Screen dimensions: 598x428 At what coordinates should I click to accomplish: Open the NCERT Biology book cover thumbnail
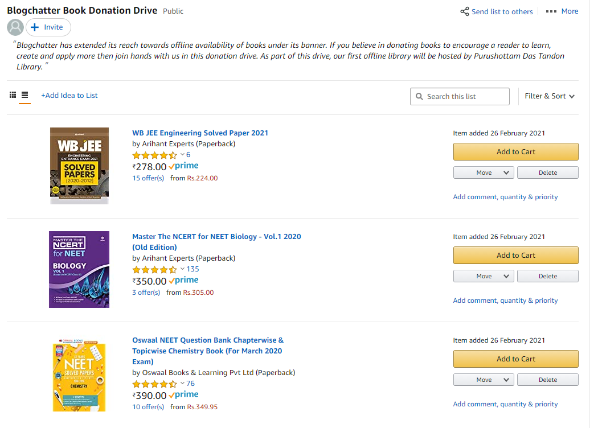(79, 269)
